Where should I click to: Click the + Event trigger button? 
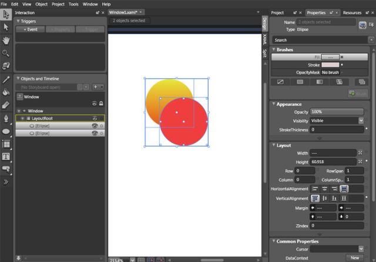(29, 29)
